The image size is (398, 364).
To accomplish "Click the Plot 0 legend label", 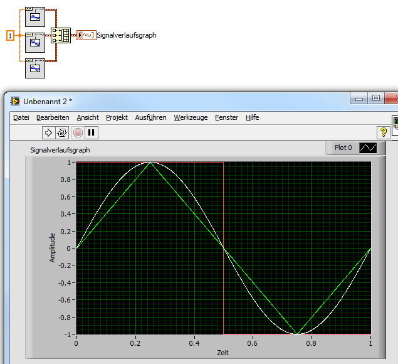I will 343,148.
